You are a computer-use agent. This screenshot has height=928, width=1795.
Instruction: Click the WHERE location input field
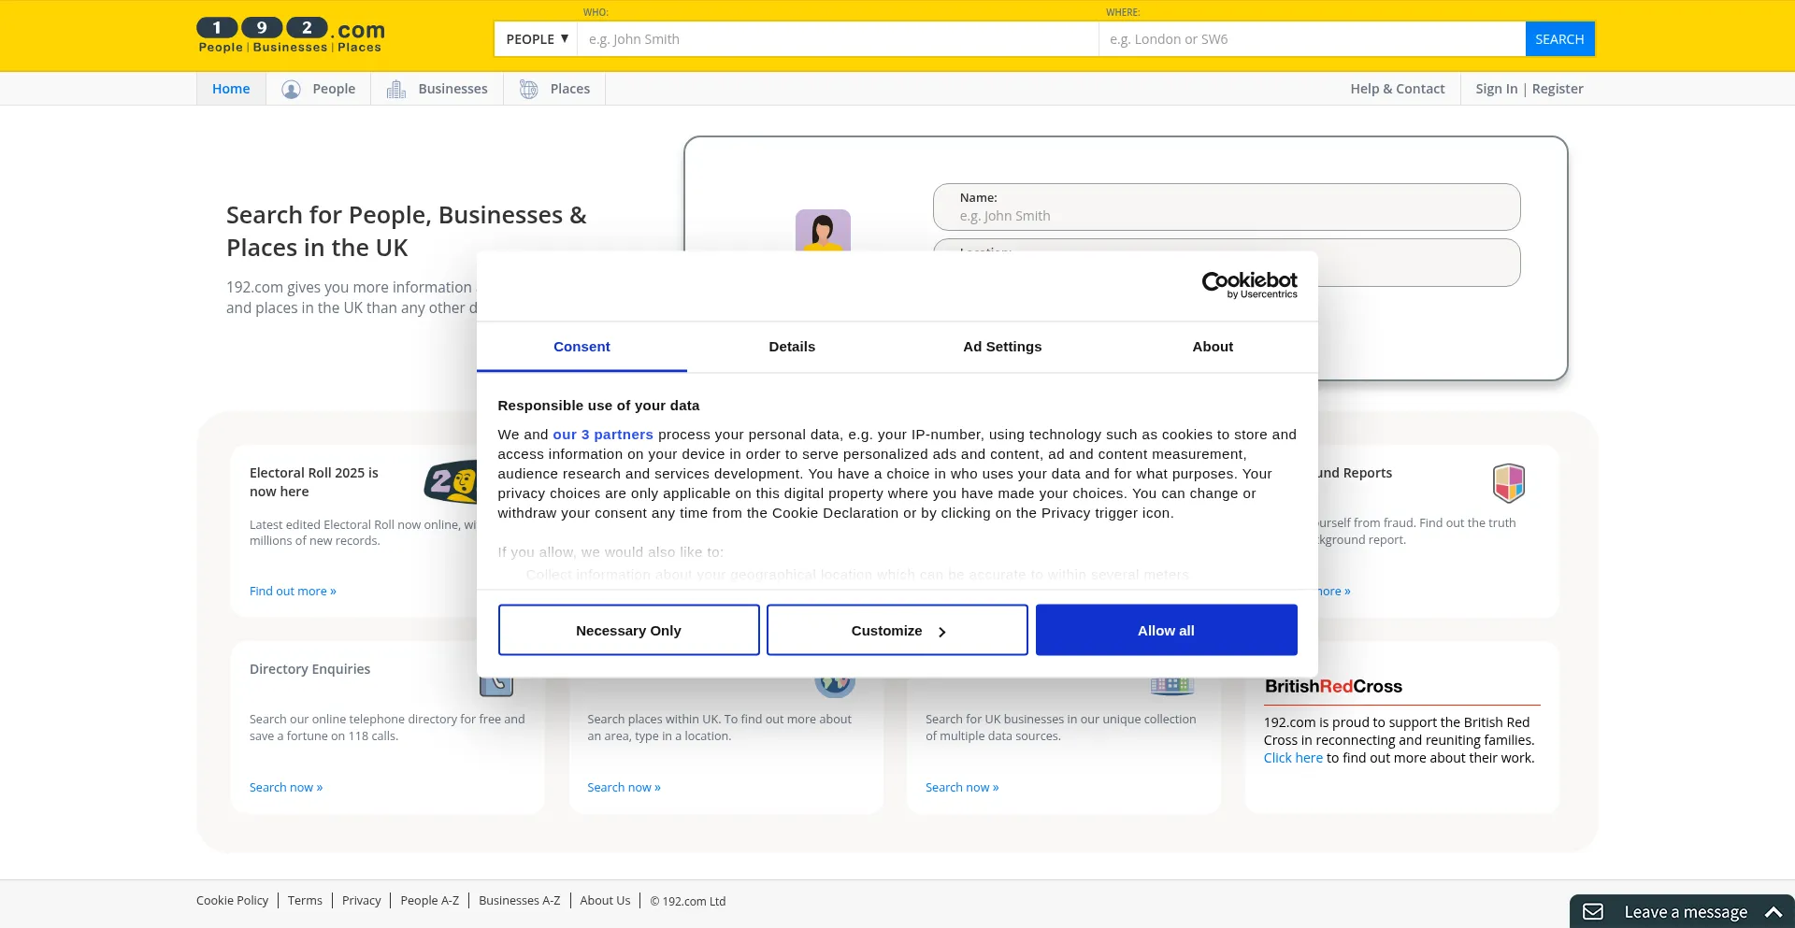[x=1311, y=39]
